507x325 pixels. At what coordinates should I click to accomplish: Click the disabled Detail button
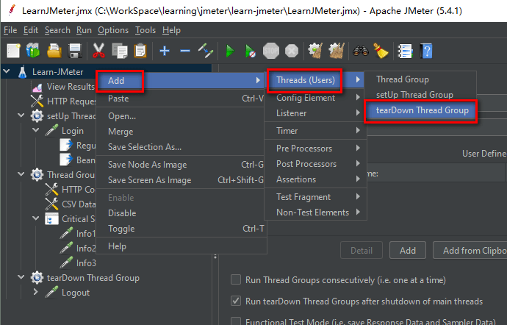coord(362,250)
